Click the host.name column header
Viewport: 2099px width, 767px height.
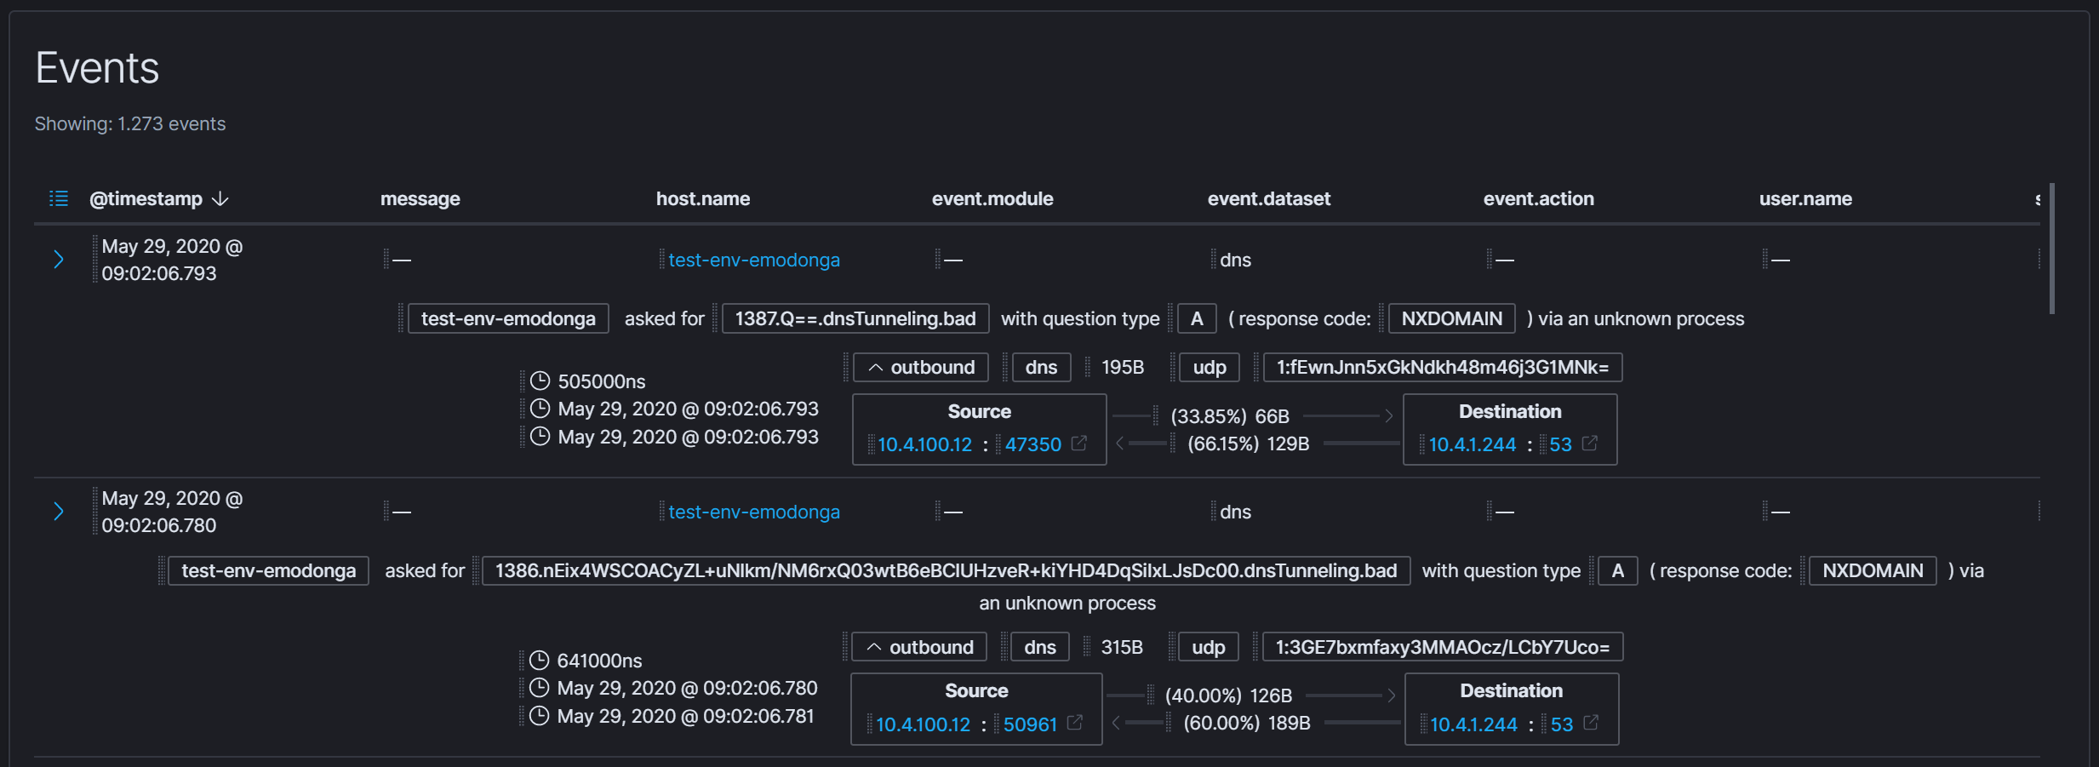702,198
